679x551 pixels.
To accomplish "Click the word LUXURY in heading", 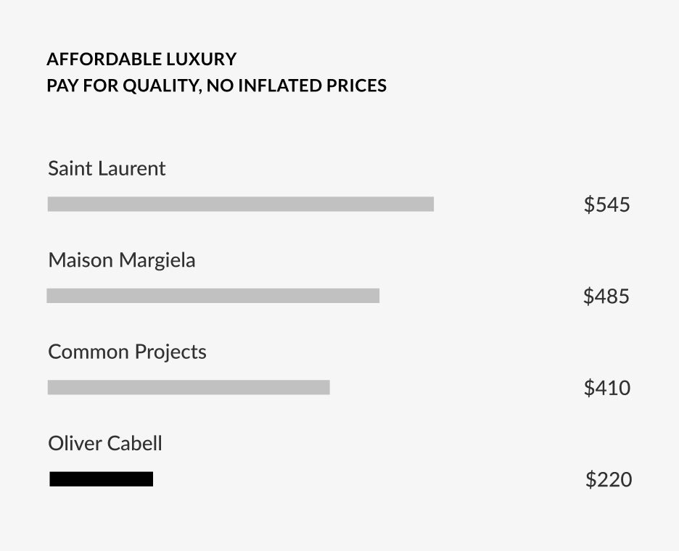I will (x=202, y=59).
